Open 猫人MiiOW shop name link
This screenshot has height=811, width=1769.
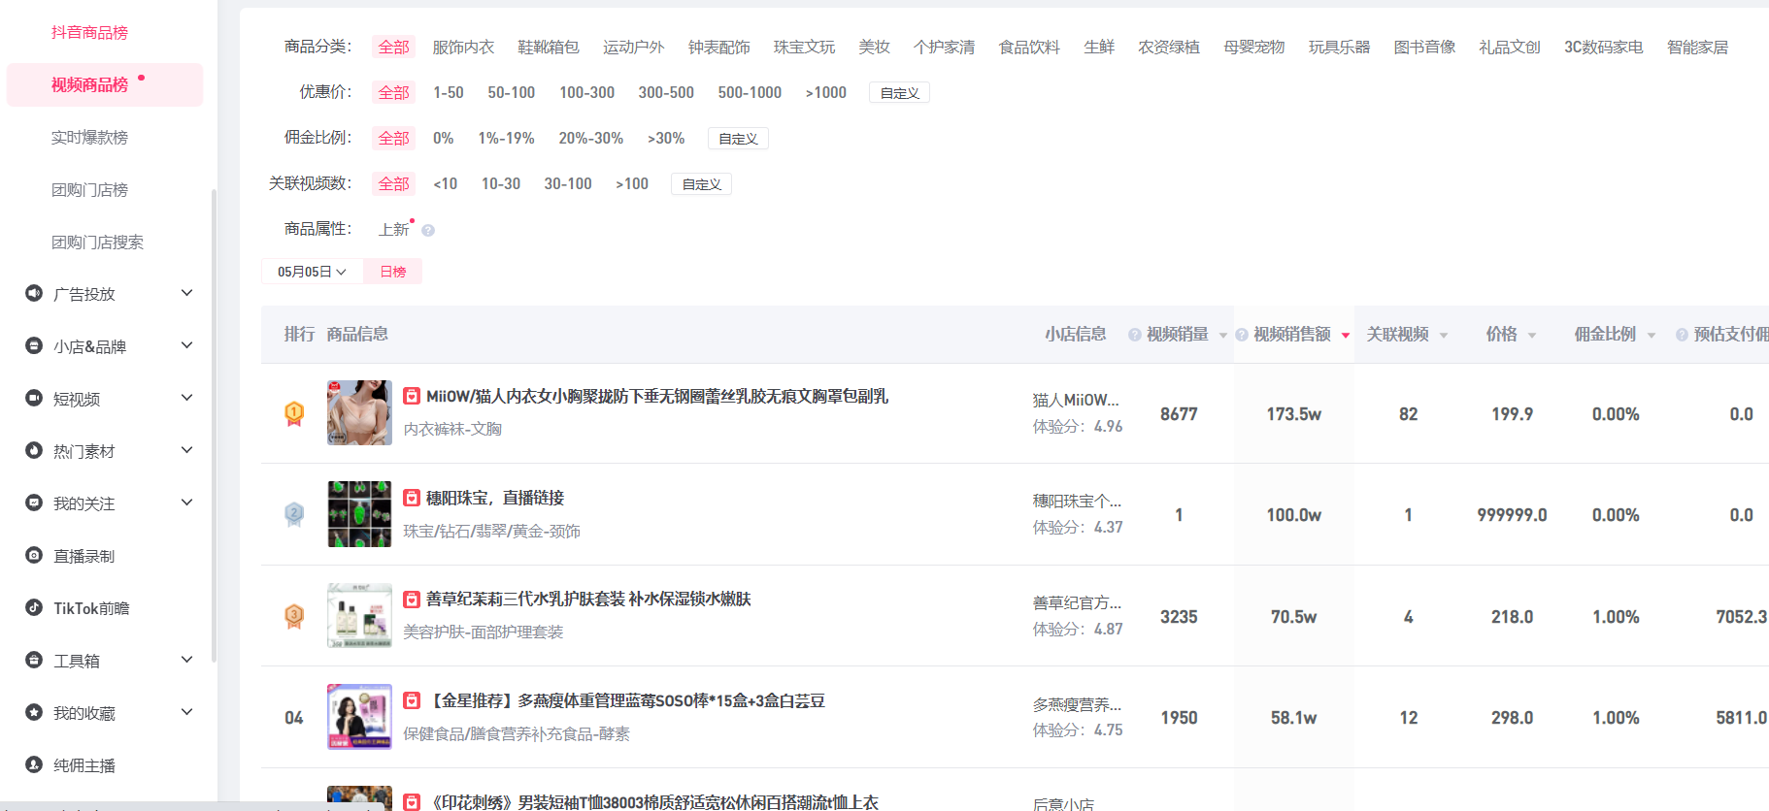pos(1076,400)
